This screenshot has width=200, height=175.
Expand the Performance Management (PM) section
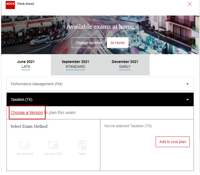click(x=100, y=84)
